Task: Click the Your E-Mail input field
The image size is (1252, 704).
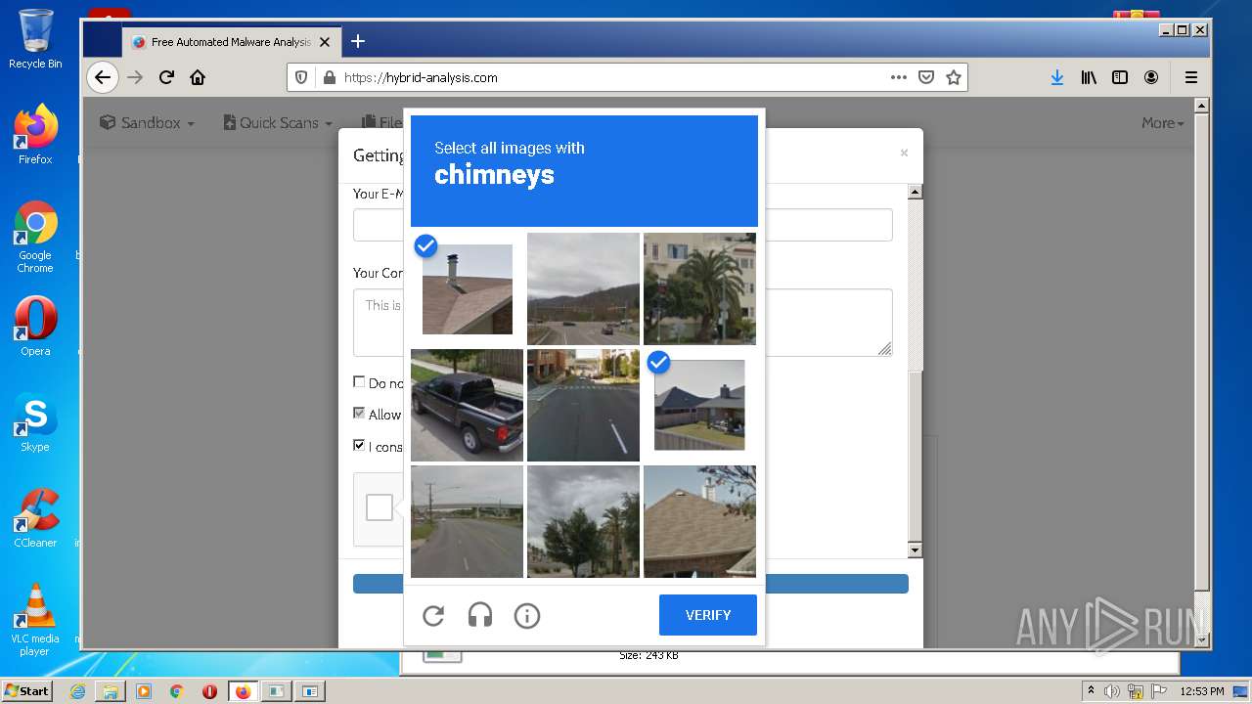Action: (622, 225)
